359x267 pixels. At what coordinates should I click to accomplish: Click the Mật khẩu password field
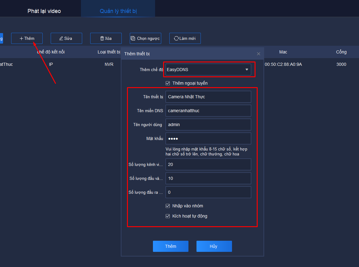pyautogui.click(x=208, y=138)
